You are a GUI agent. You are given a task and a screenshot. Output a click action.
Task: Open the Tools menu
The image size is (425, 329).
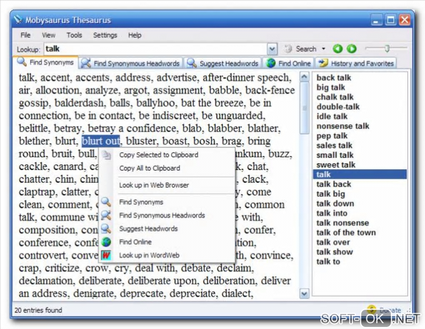pos(74,35)
